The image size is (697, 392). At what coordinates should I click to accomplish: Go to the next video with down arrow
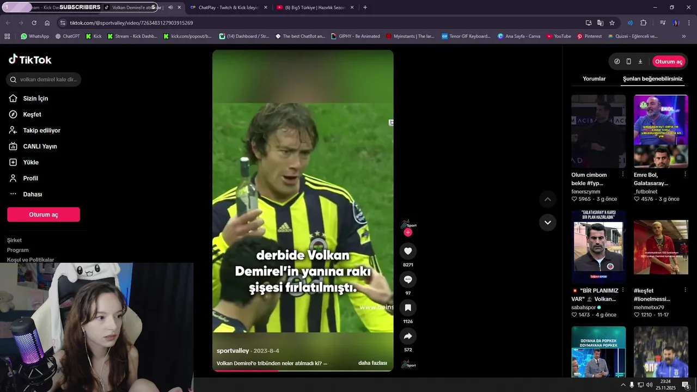(x=548, y=222)
